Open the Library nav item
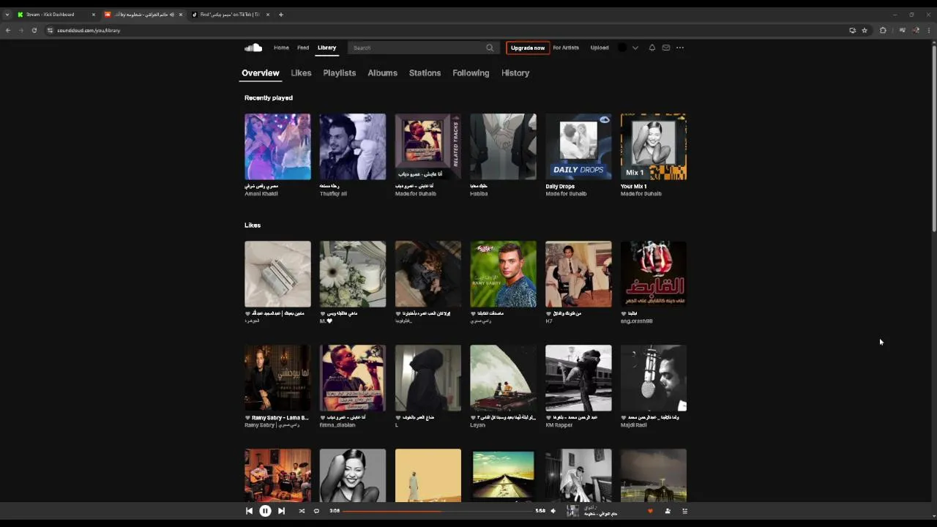937x527 pixels. (x=326, y=48)
